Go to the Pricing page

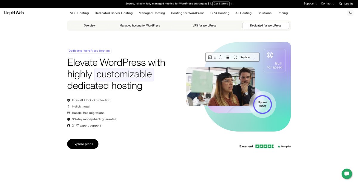pyautogui.click(x=283, y=13)
